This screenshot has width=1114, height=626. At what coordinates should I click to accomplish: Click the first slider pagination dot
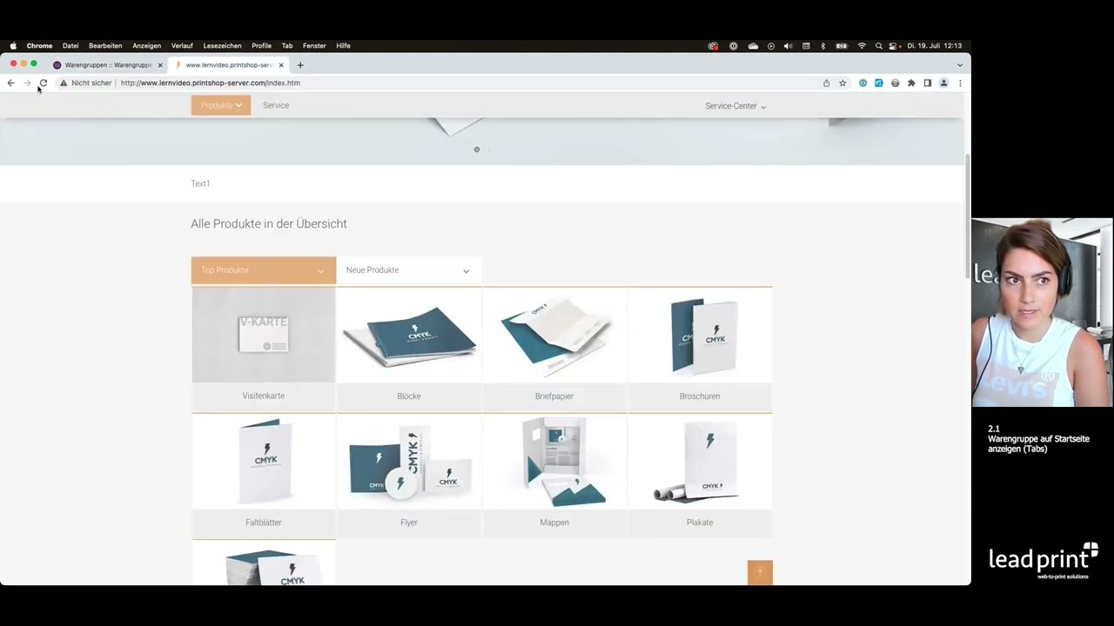point(477,150)
